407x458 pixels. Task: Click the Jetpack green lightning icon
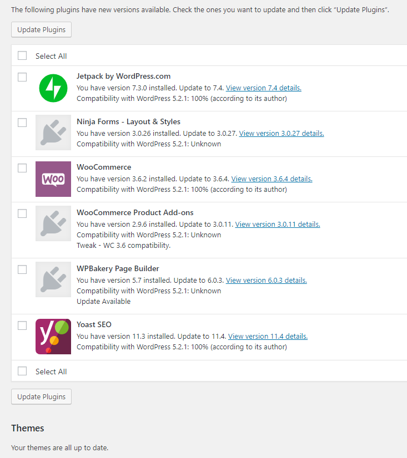[53, 88]
